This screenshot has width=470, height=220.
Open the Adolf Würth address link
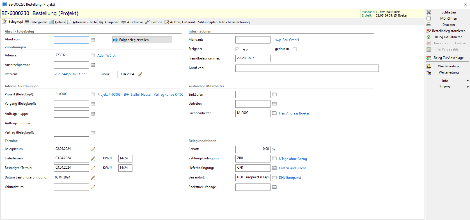click(x=106, y=56)
